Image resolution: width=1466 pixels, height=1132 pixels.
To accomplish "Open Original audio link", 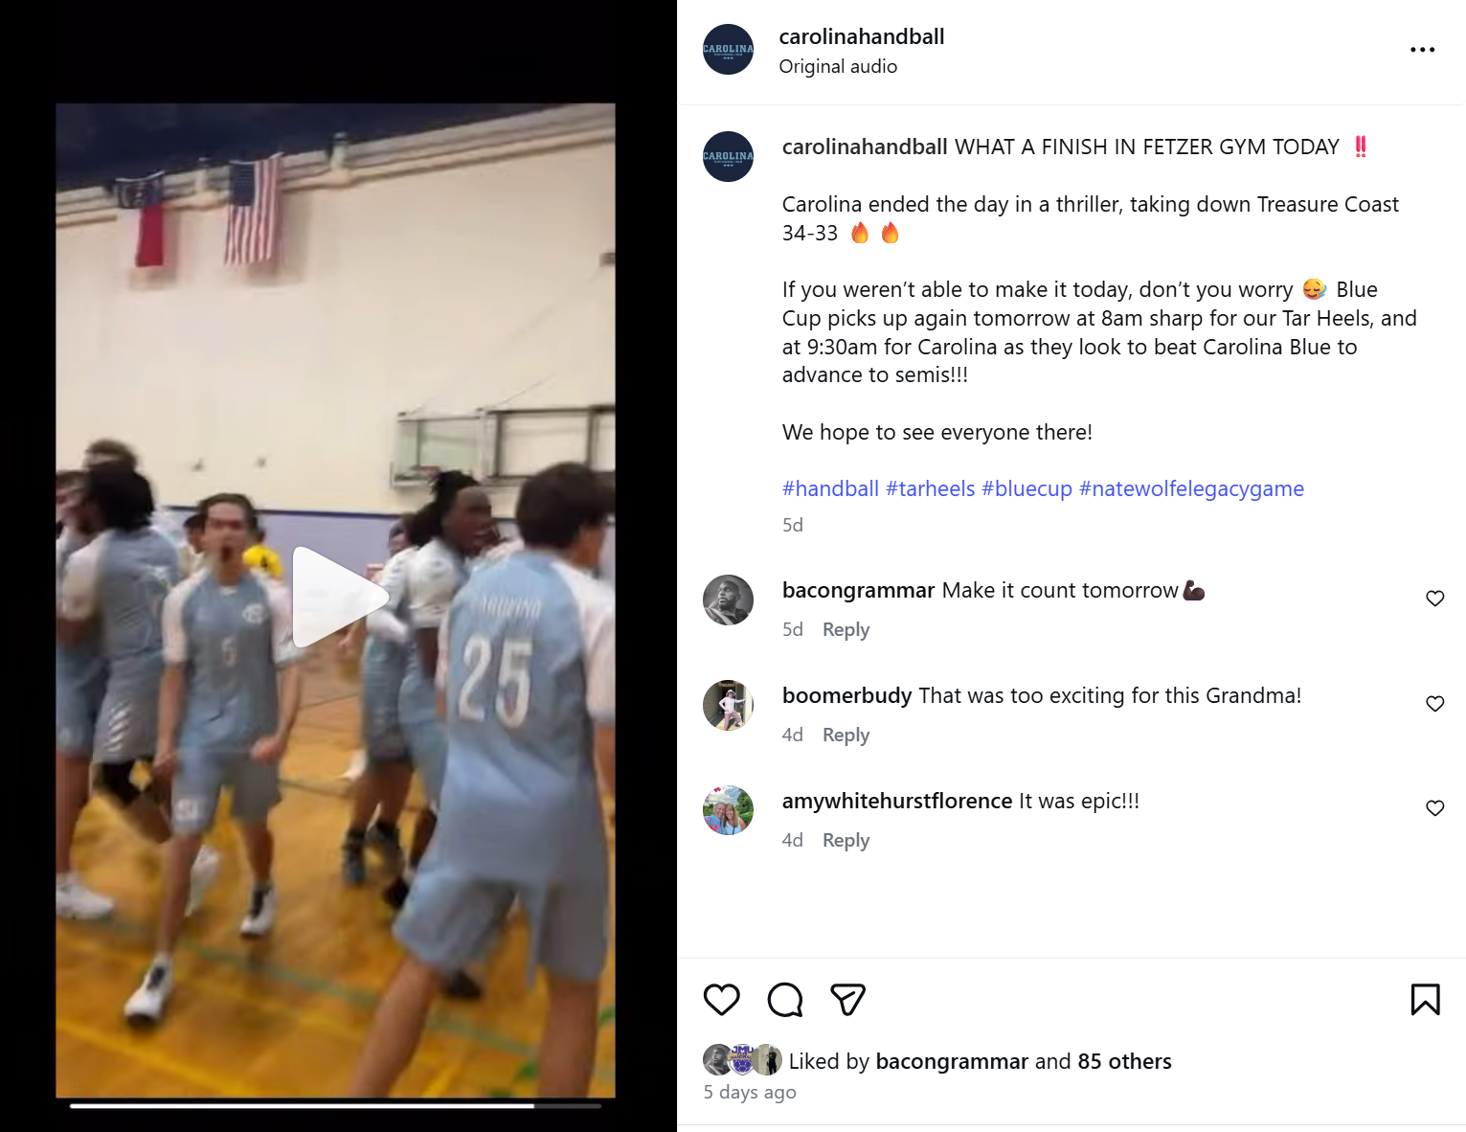I will (x=838, y=67).
